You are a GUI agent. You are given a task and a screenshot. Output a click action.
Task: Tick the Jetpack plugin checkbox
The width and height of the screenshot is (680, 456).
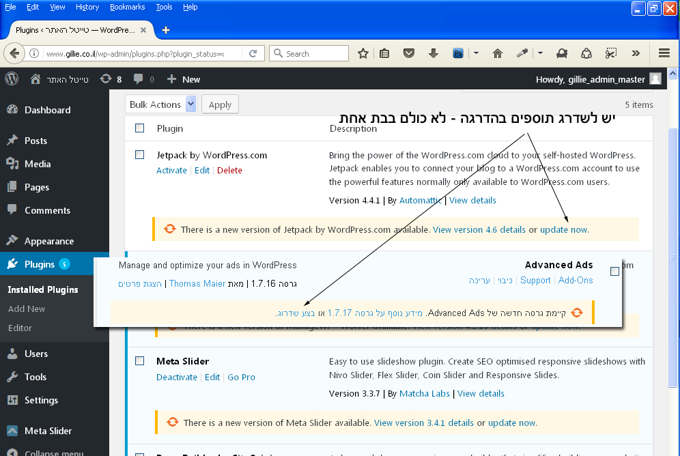tap(140, 154)
